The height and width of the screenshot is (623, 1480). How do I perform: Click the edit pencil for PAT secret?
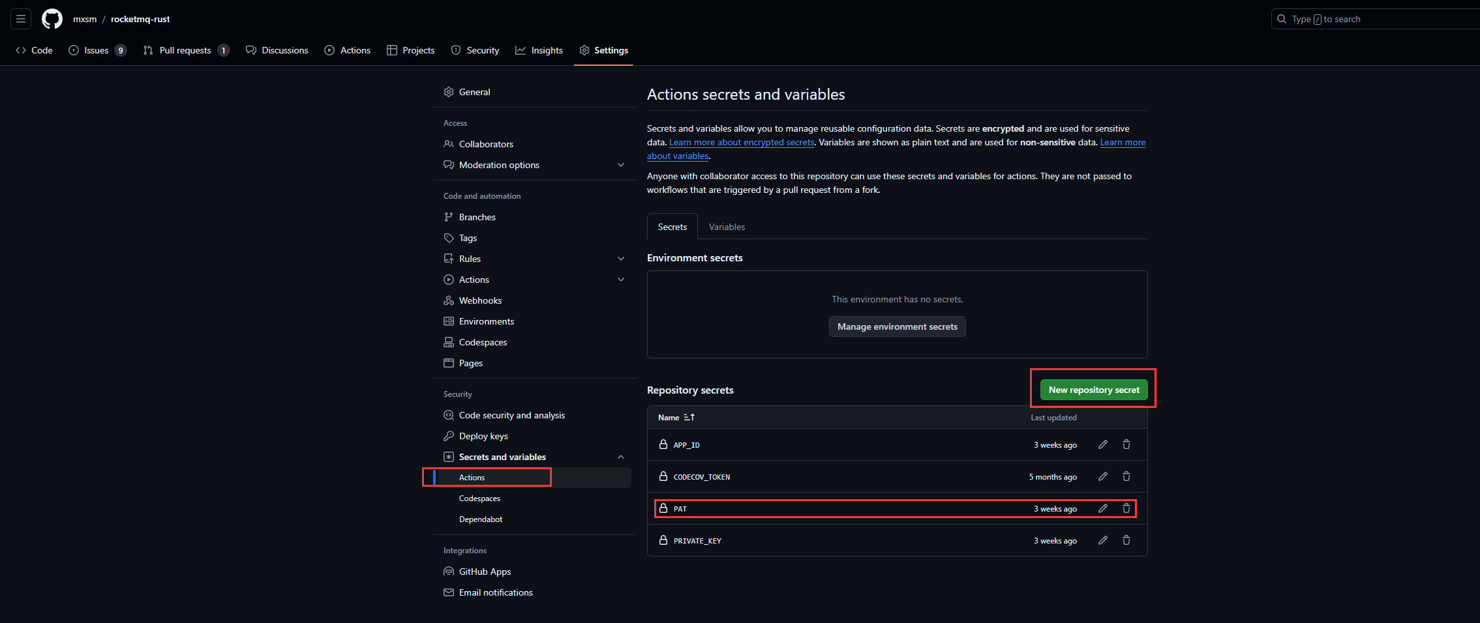[1103, 508]
